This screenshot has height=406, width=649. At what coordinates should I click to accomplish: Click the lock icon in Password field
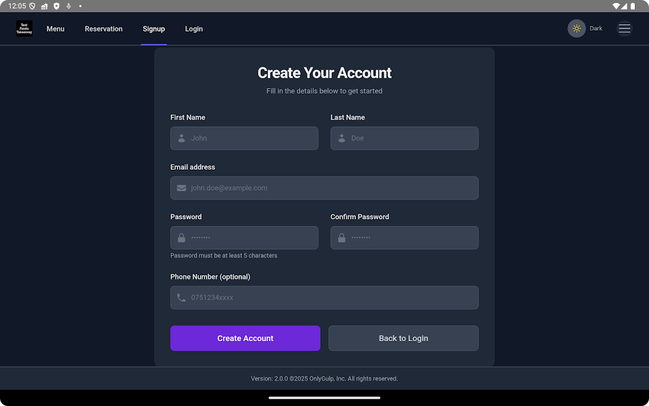pos(181,238)
